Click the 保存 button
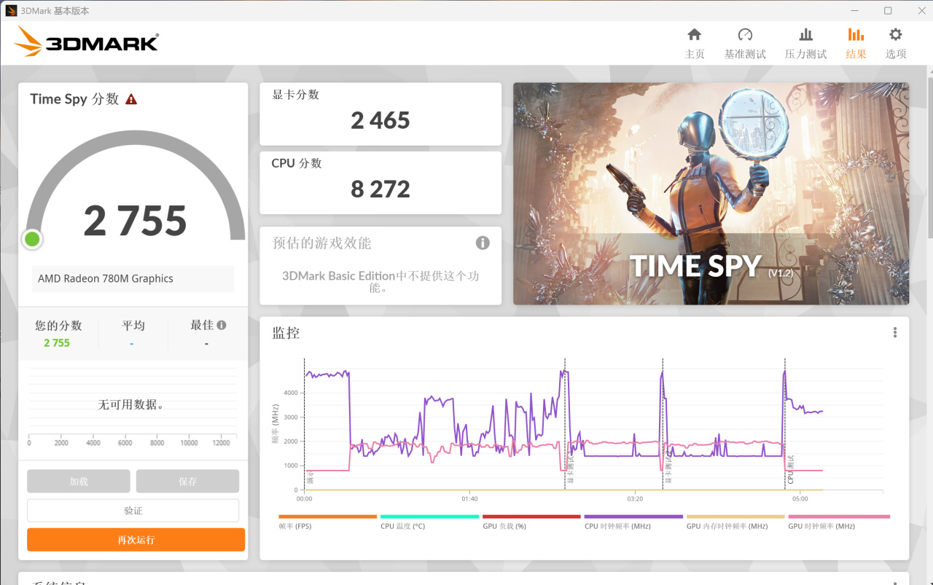This screenshot has height=585, width=933. point(187,482)
